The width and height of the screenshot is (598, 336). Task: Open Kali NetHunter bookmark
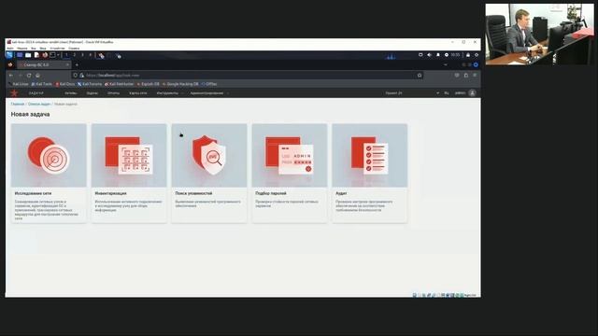119,84
